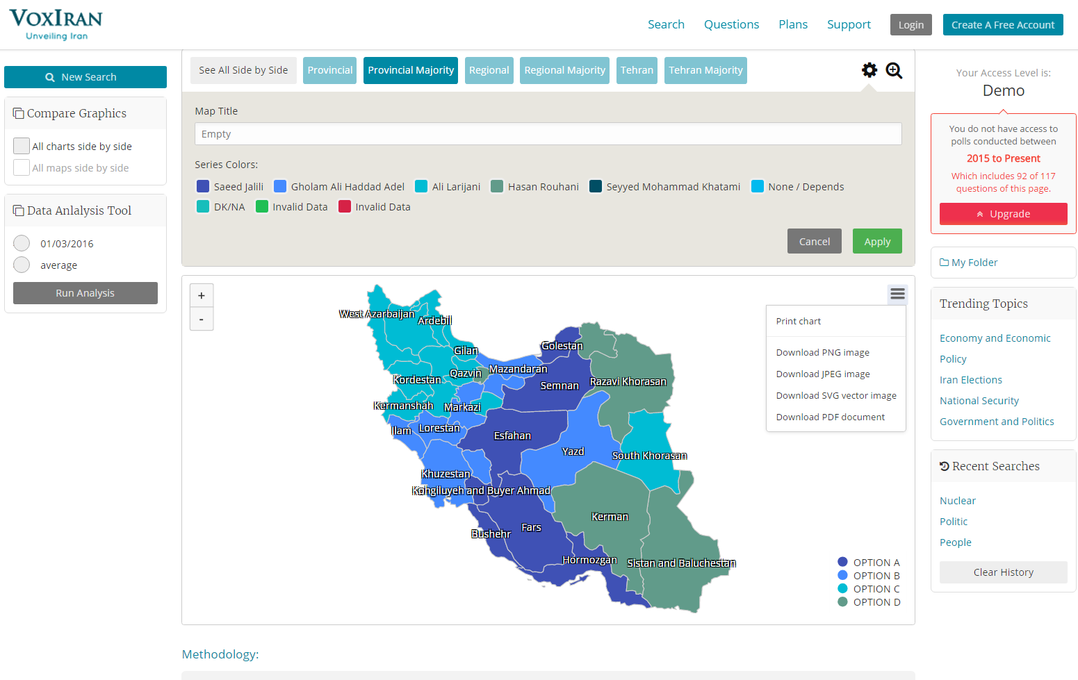The width and height of the screenshot is (1078, 680).
Task: Choose Download SVG vector image
Action: click(x=836, y=395)
